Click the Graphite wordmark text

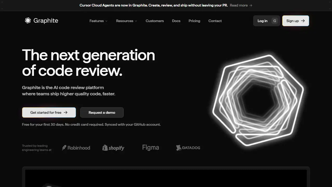point(46,21)
